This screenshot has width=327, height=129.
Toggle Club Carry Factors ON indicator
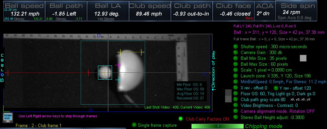(181, 119)
